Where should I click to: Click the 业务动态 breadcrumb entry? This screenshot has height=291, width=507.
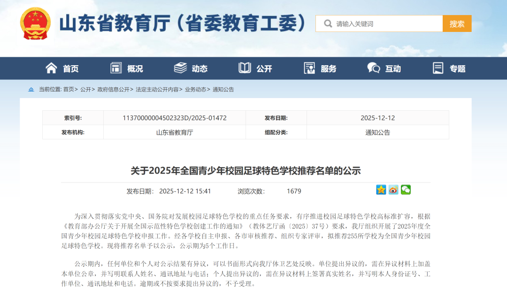coord(194,89)
